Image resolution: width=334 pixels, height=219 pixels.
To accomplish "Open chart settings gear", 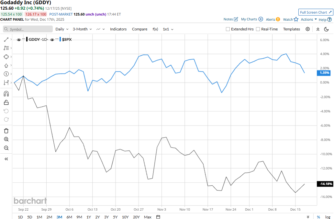I will [307, 29].
